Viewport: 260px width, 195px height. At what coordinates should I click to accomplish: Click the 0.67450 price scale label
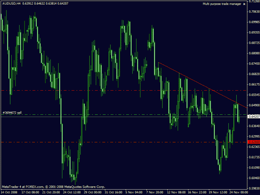[254, 64]
